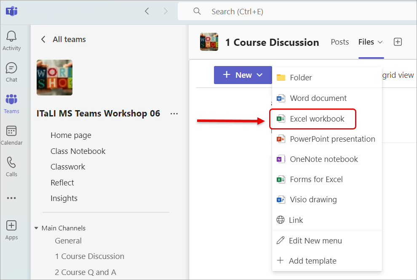Click the Search input field

click(253, 11)
